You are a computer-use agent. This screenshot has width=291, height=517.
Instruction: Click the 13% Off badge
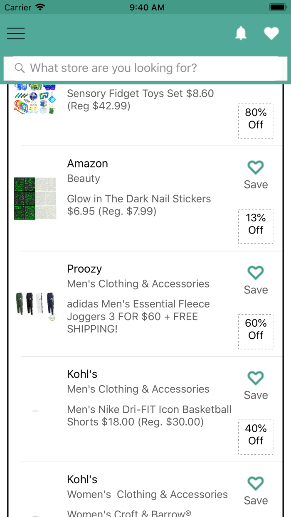coord(255,226)
